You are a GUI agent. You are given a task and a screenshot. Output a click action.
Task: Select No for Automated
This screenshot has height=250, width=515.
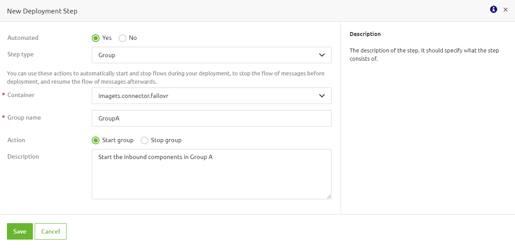pyautogui.click(x=122, y=38)
